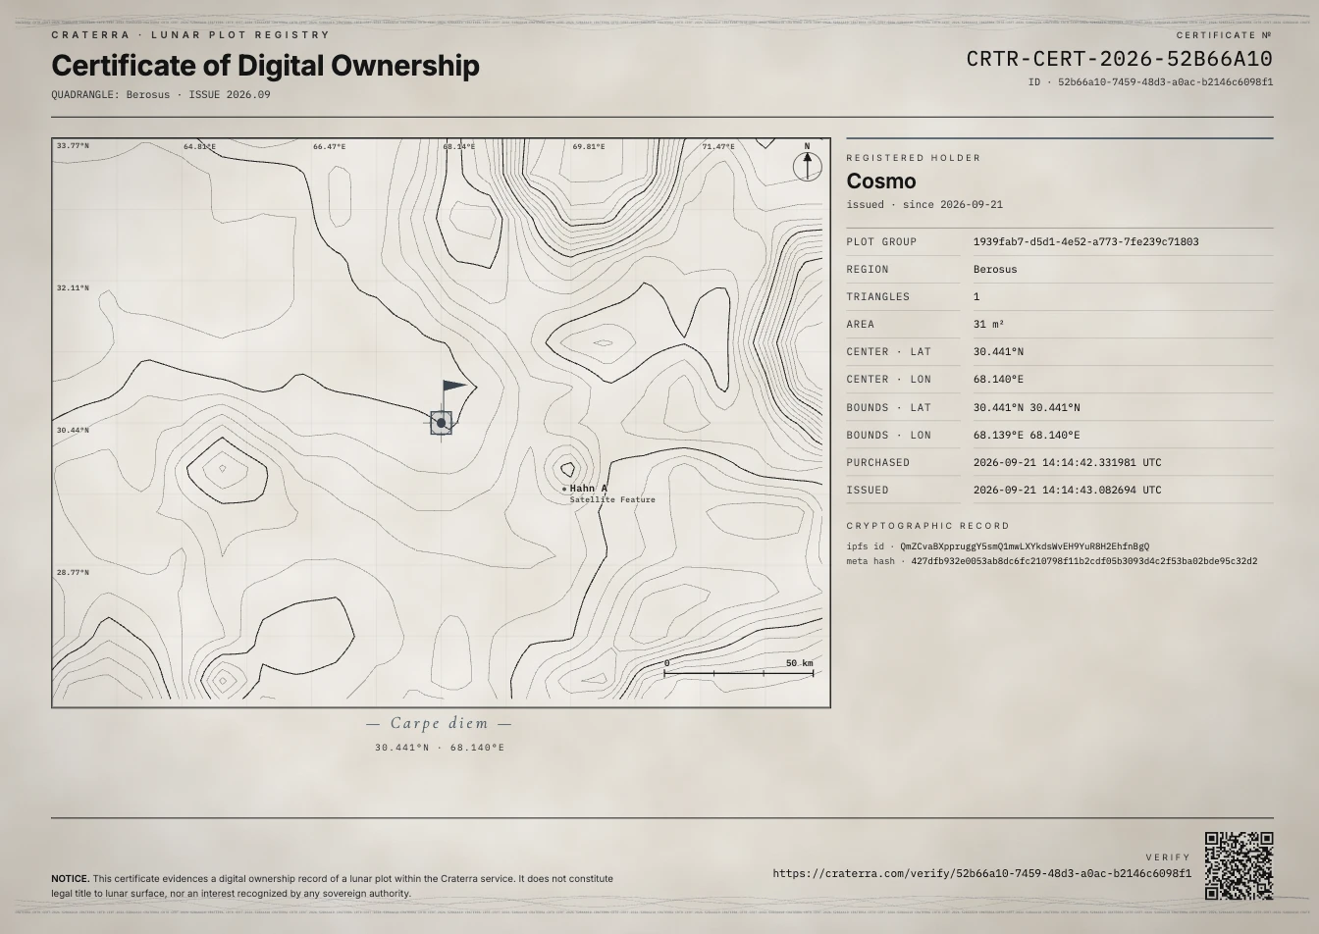This screenshot has width=1319, height=934.
Task: Click the CENTER · LAT value 30.441°N
Action: point(998,351)
